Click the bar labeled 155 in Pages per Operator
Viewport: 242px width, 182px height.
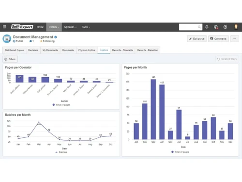tap(45, 80)
